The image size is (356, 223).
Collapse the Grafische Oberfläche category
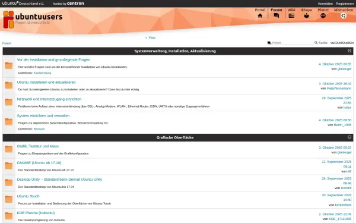click(x=349, y=137)
